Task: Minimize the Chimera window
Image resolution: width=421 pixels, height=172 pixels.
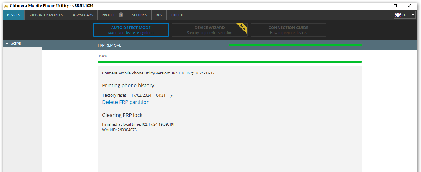Action: point(381,6)
